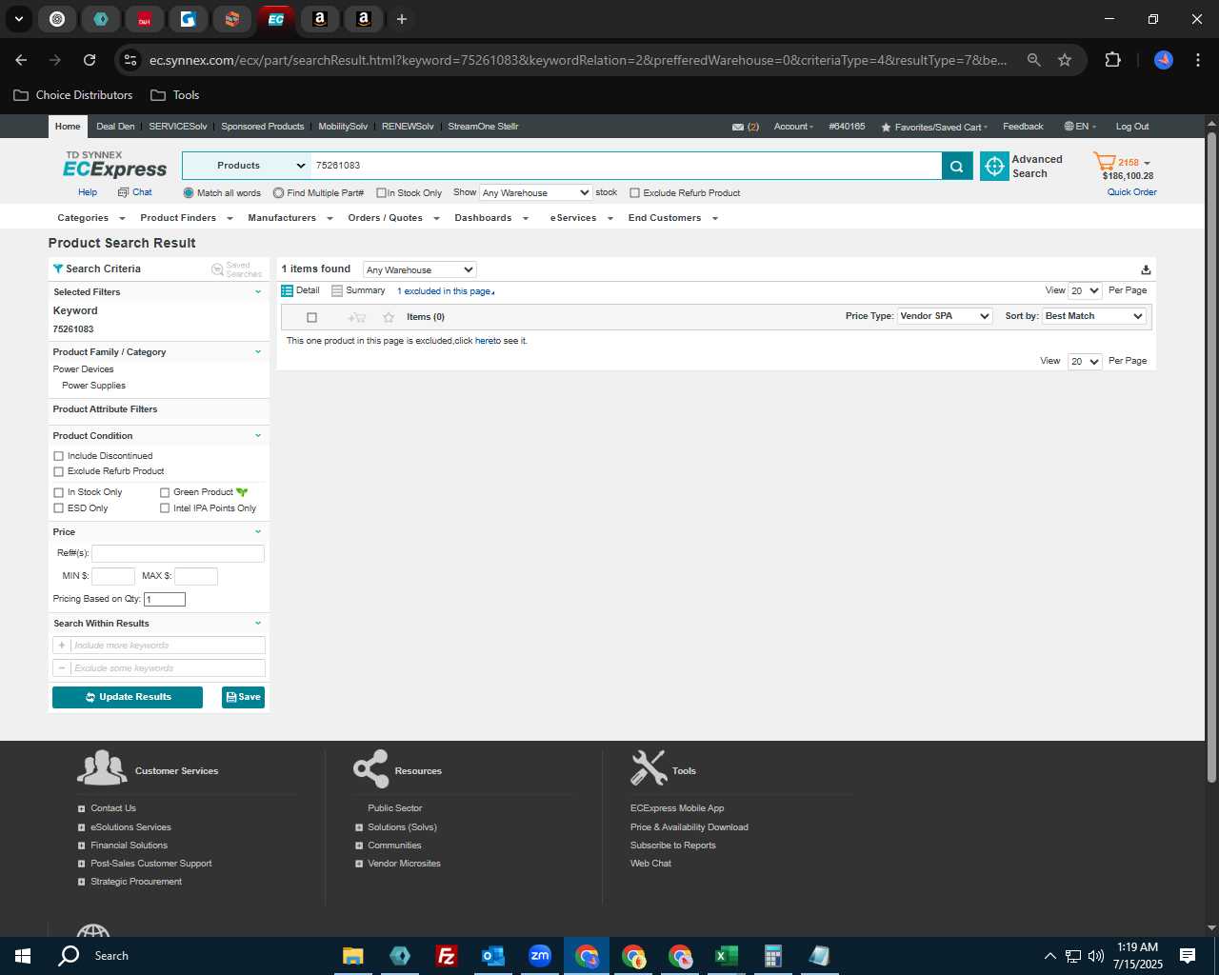Click the Ref#(s) input field
Viewport: 1219px width, 975px height.
178,553
